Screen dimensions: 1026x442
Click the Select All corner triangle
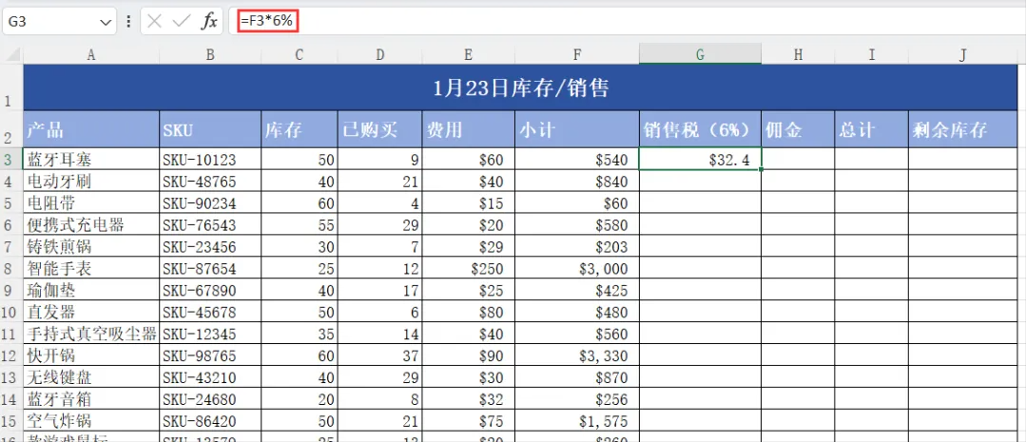coord(12,55)
